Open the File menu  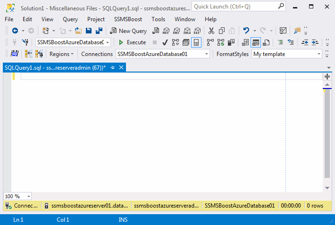point(9,19)
